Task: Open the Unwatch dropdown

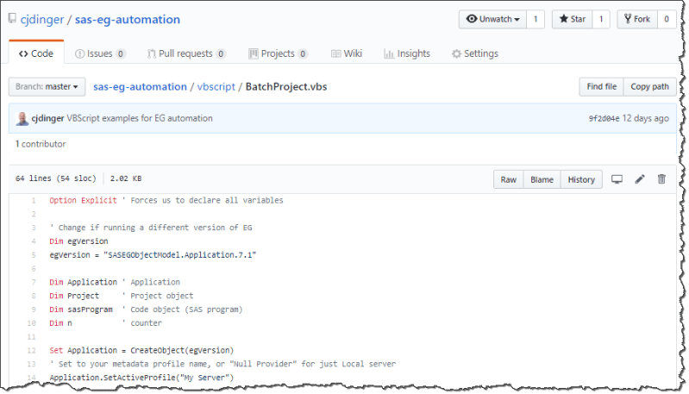Action: [492, 19]
